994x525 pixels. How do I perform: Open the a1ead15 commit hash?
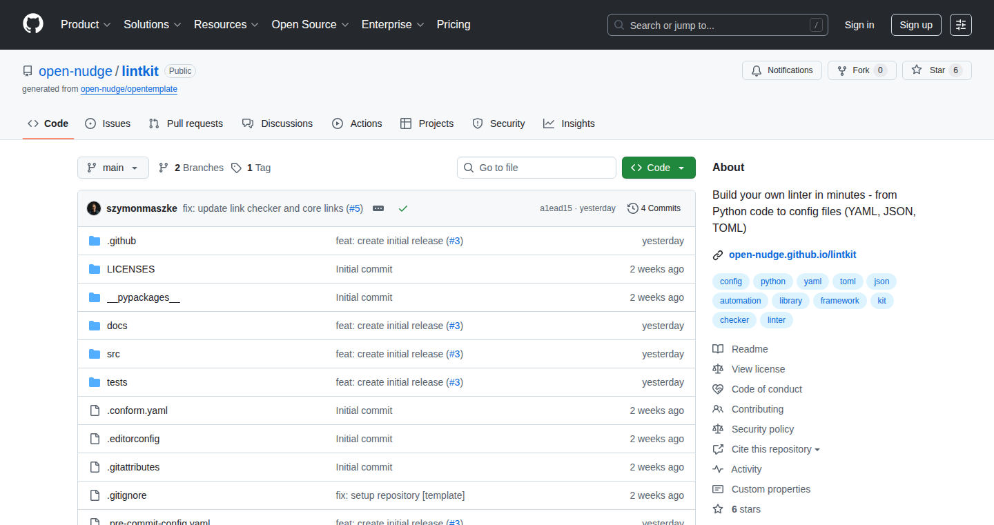[556, 208]
